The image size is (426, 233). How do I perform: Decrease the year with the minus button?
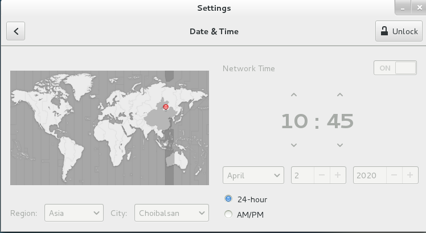(394, 175)
